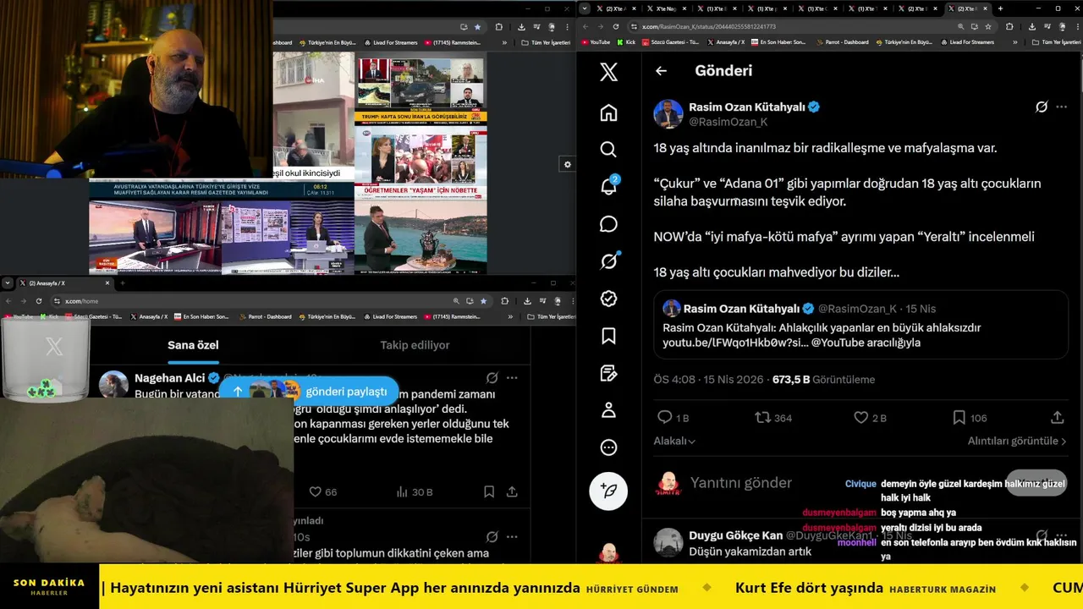
Task: Open three-dot menu on Duygu Gökçe Kan reply
Action: 1062,535
